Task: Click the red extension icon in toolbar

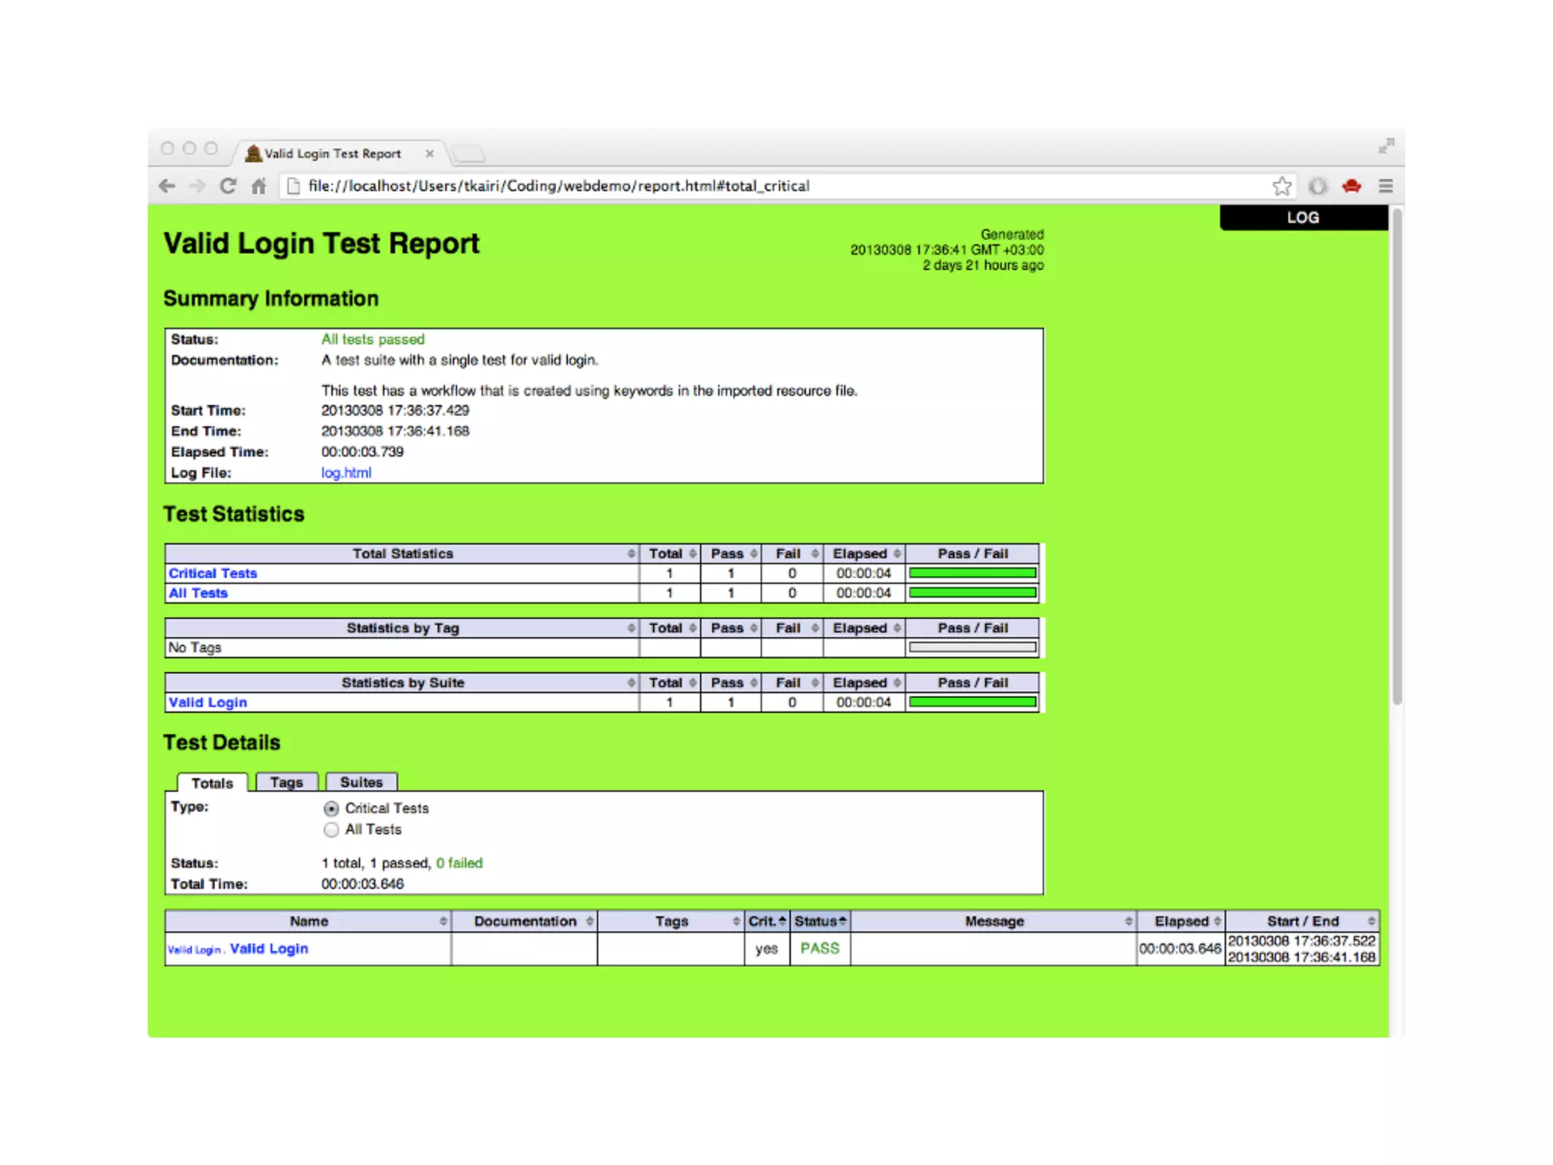Action: 1351,186
